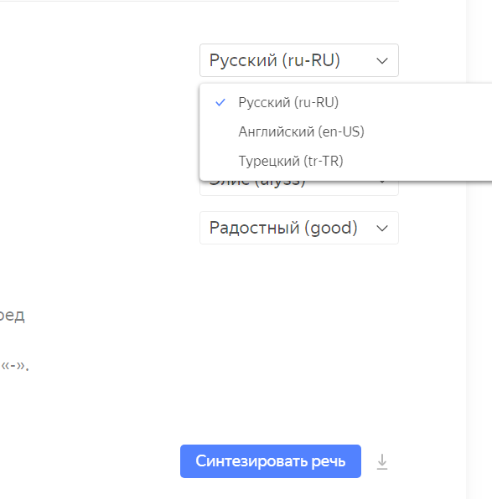The width and height of the screenshot is (492, 499).
Task: Click the blue checkmark next to Русский
Action: [220, 102]
